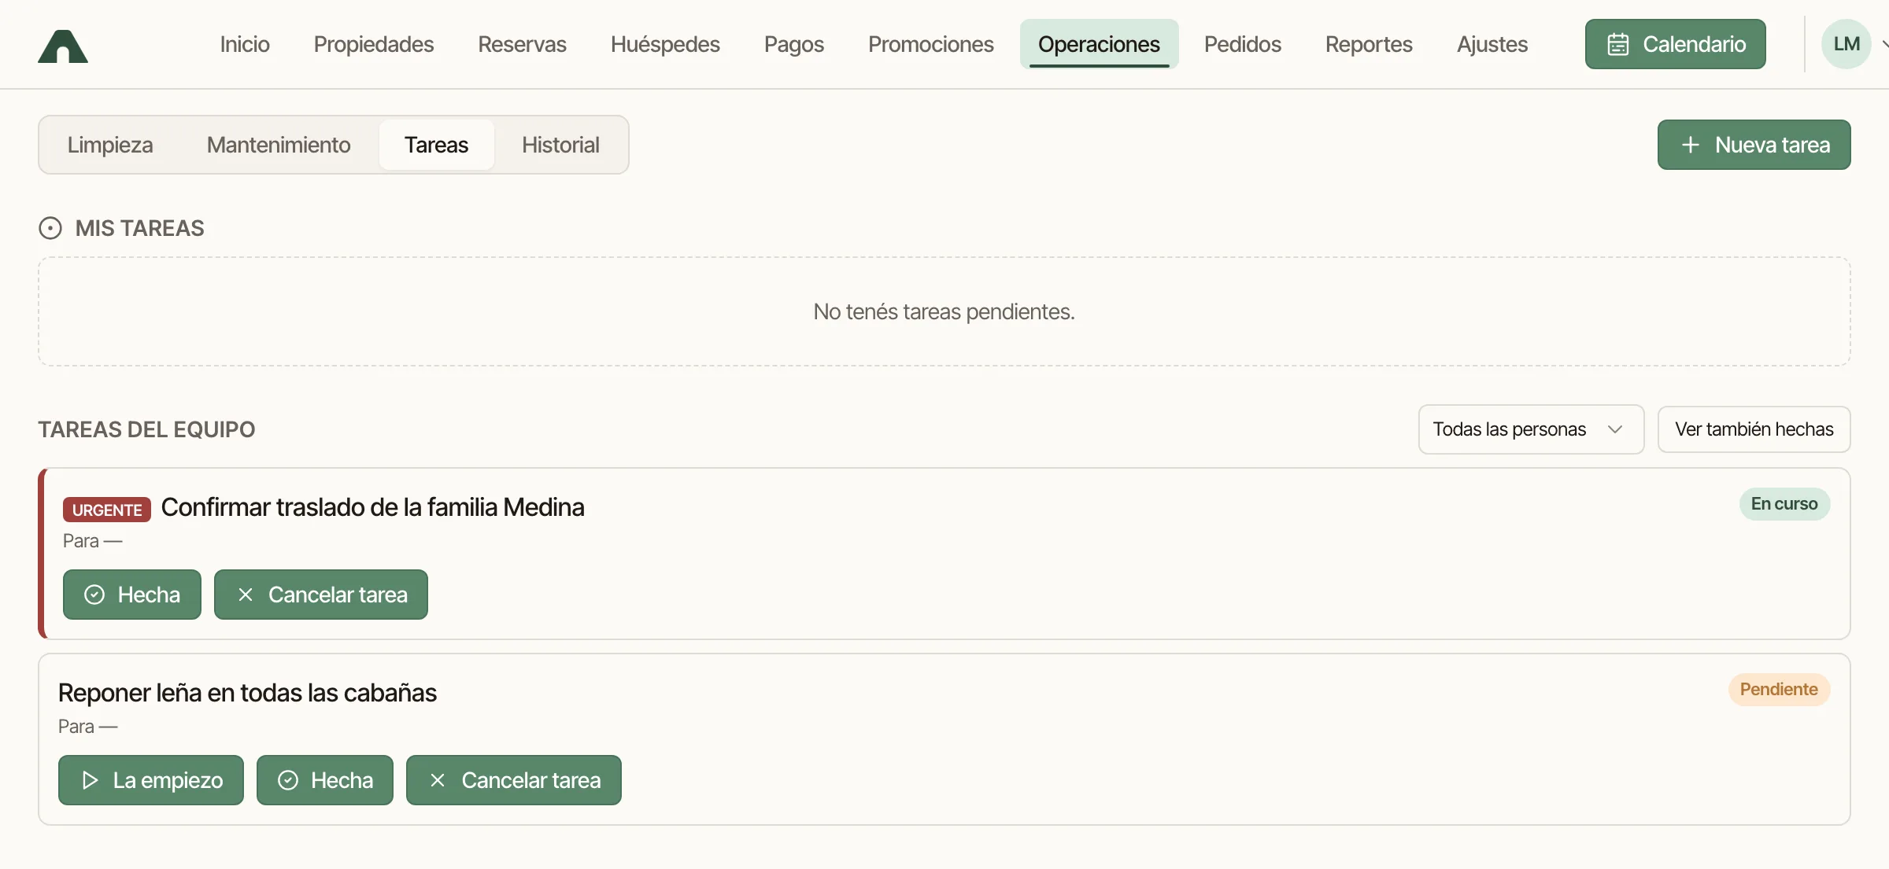Navigate to Huéspedes
Image resolution: width=1889 pixels, height=869 pixels.
[665, 44]
